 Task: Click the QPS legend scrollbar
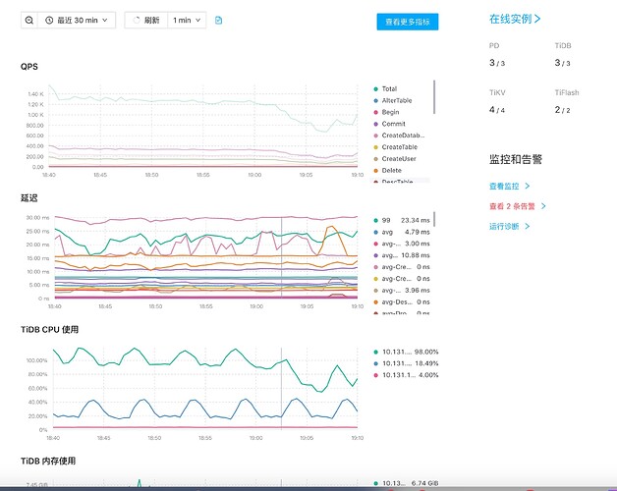433,98
